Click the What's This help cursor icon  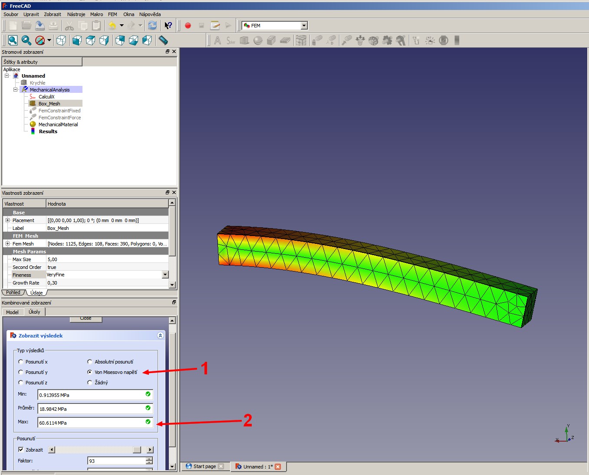(x=168, y=26)
